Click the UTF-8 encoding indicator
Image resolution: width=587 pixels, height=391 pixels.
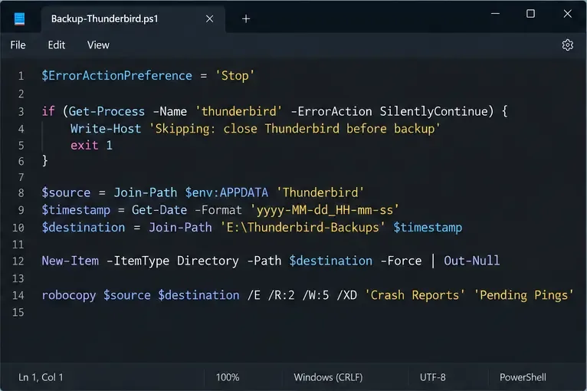point(433,377)
